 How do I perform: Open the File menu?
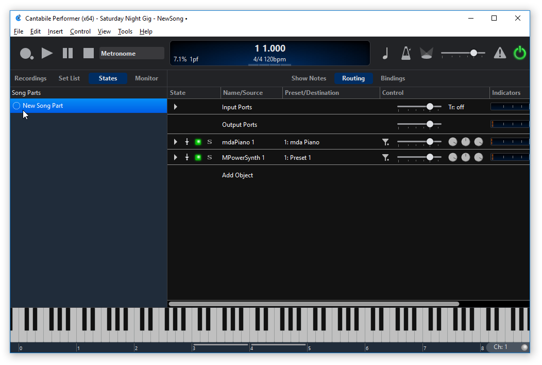[x=19, y=31]
